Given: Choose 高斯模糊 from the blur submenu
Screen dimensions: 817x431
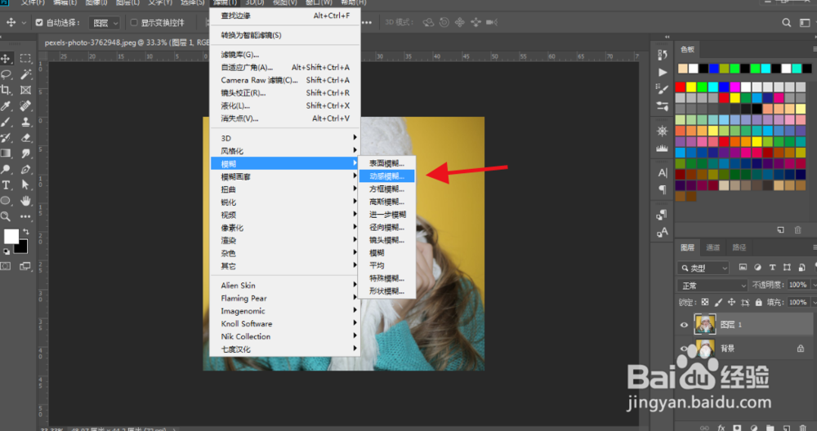Looking at the screenshot, I should click(x=386, y=202).
